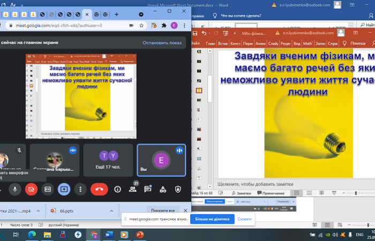Toggle captions in the Meet toolbar
The width and height of the screenshot is (375, 241).
(x=48, y=189)
